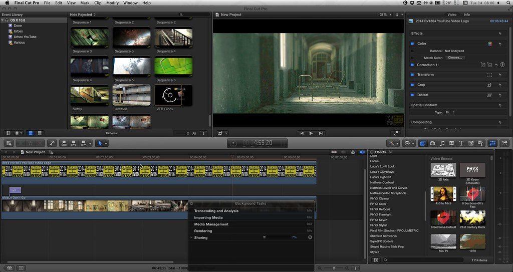
Task: Open the Clip menu
Action: (98, 3)
